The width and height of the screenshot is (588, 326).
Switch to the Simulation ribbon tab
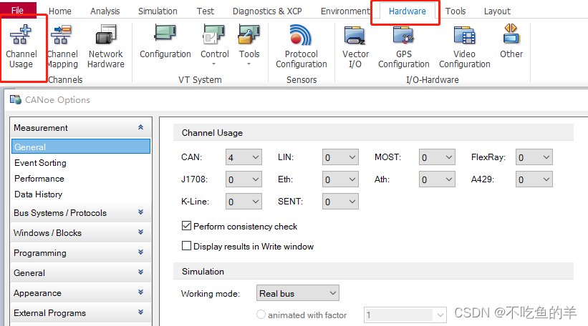pyautogui.click(x=158, y=11)
